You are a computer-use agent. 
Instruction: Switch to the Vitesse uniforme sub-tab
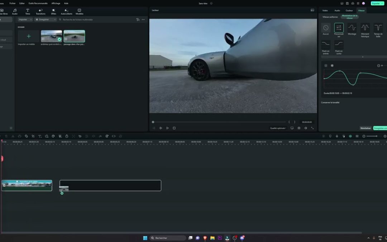(x=330, y=17)
